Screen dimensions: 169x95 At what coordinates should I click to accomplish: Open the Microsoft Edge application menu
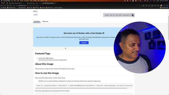[7, 1]
